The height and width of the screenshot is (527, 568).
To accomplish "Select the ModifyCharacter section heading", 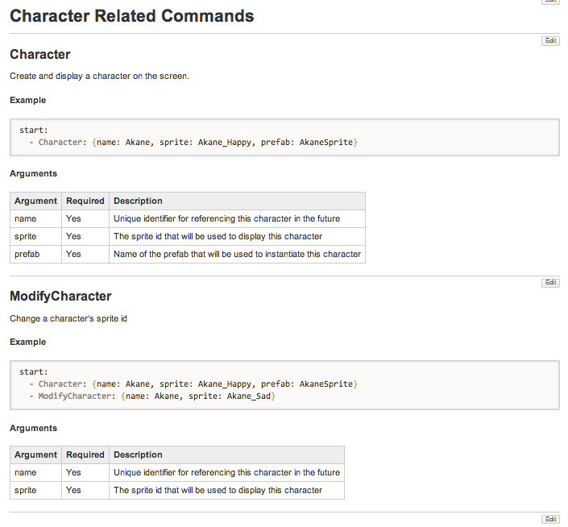I will (60, 297).
